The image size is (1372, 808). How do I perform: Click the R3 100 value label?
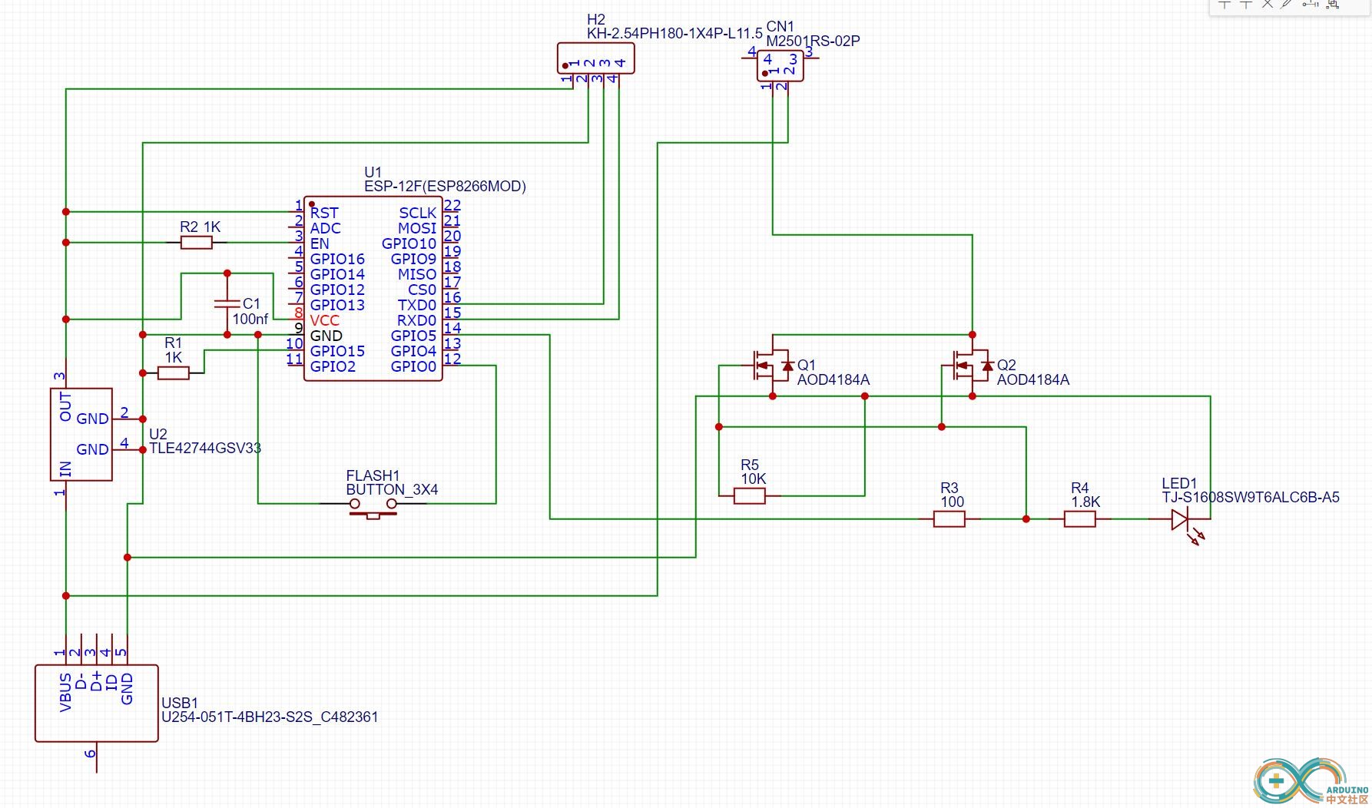[952, 502]
